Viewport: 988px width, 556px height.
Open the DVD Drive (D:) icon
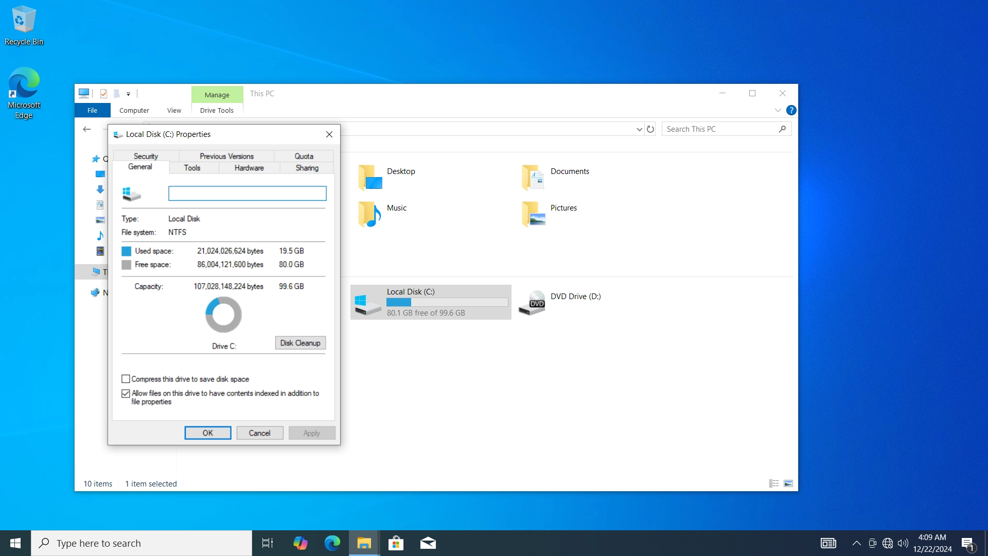coord(532,303)
